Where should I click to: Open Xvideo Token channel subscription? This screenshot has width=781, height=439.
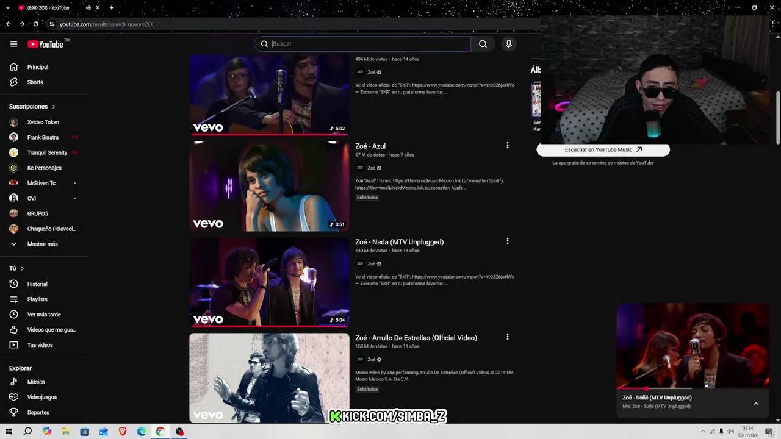coord(44,122)
